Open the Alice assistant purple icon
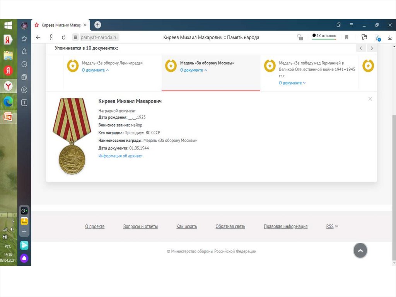 pos(24,258)
